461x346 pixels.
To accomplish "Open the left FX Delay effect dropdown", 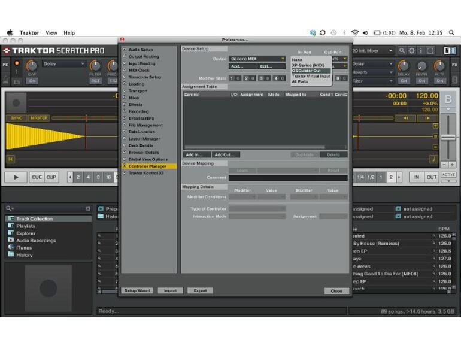I will click(64, 64).
